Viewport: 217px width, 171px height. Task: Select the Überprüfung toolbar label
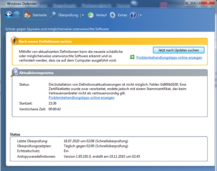(x=68, y=15)
